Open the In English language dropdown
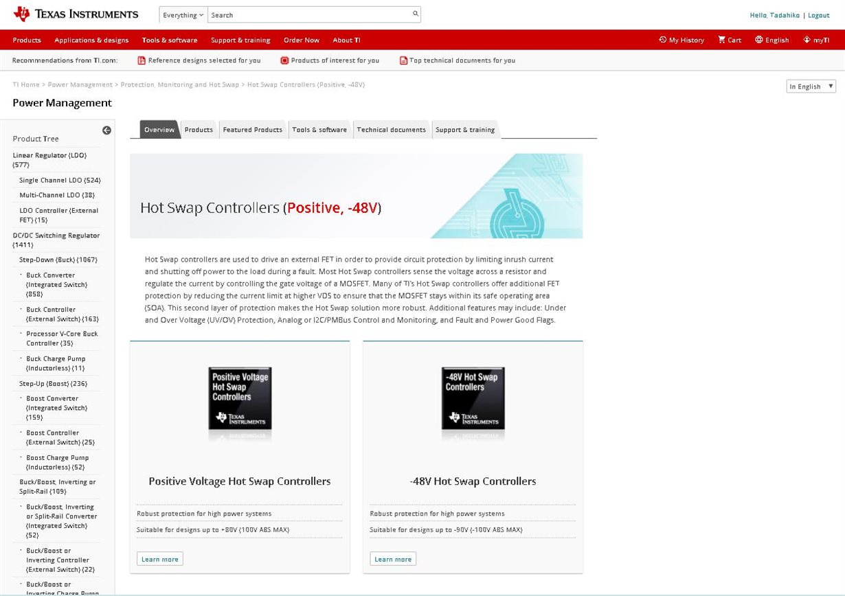The image size is (845, 596). coord(811,87)
